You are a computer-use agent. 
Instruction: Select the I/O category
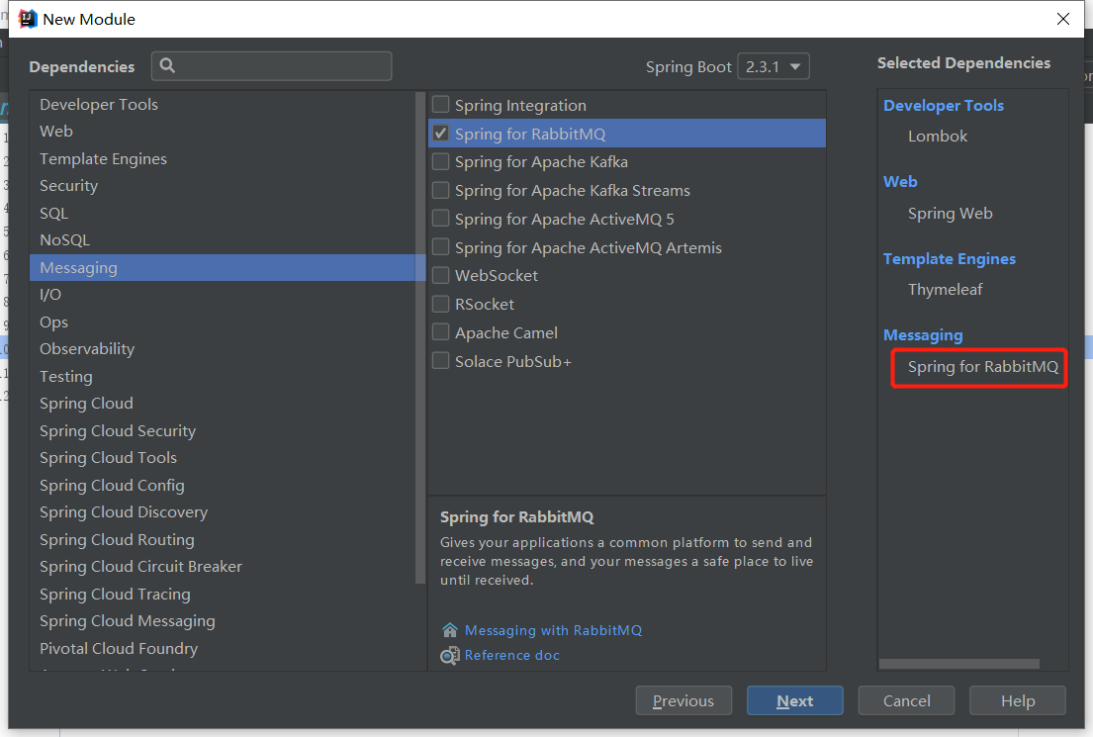click(x=224, y=294)
